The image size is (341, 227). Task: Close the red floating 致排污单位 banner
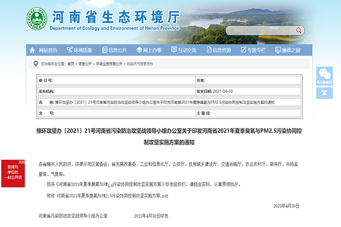[22, 161]
